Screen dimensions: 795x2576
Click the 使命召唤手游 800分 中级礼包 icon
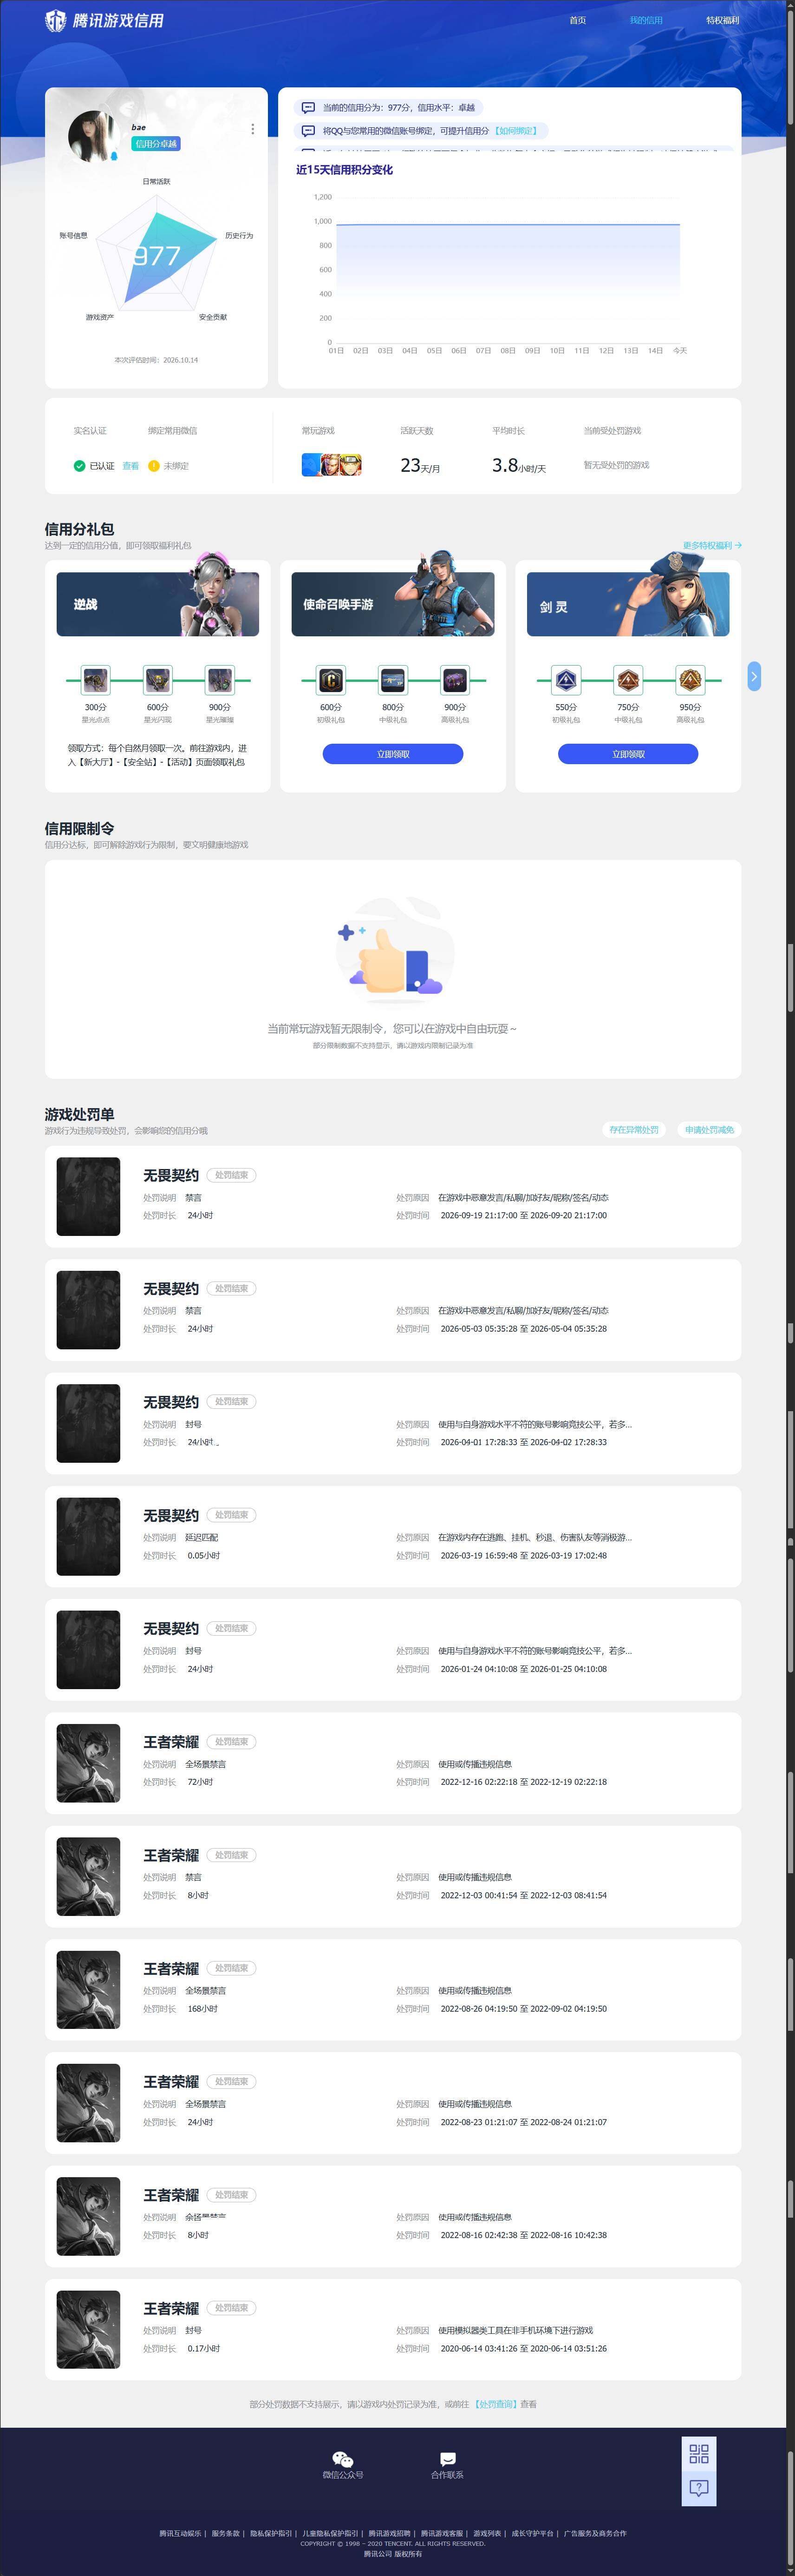(x=392, y=680)
